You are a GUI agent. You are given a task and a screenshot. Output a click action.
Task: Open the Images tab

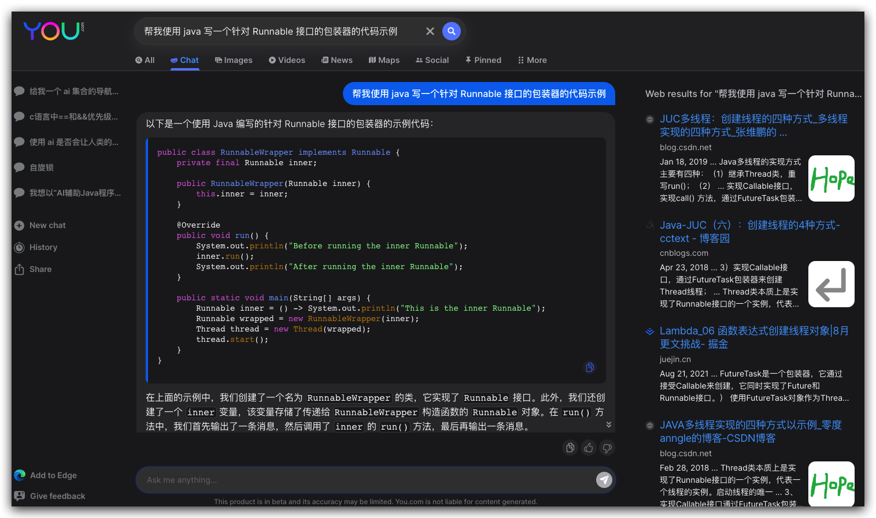[234, 60]
